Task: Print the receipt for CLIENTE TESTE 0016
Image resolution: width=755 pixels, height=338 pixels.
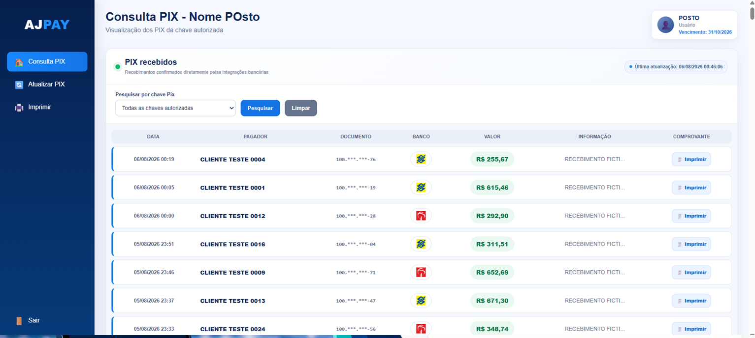Action: click(x=691, y=244)
